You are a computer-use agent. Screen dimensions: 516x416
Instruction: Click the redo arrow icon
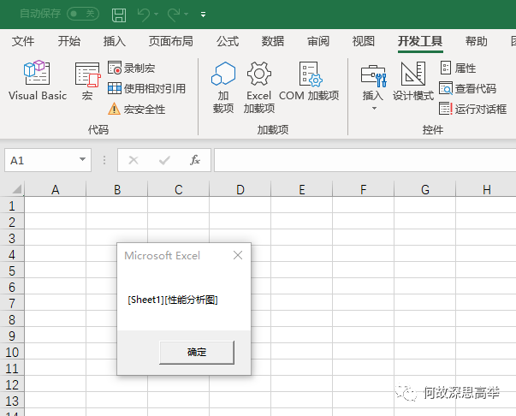tap(174, 15)
